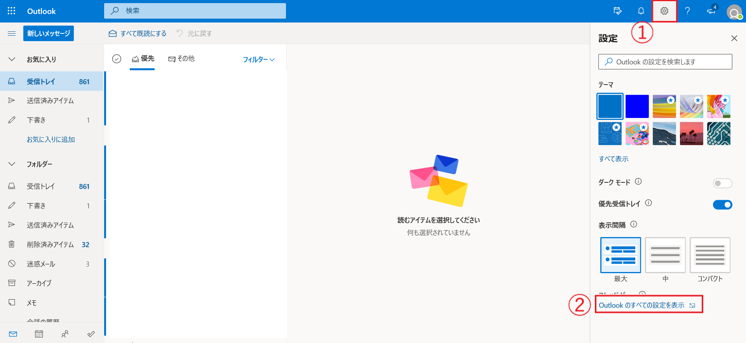The image size is (746, 343).
Task: Open the notifications bell icon
Action: tap(641, 11)
